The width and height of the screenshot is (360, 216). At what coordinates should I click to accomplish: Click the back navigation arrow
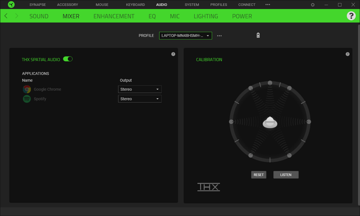click(x=6, y=16)
